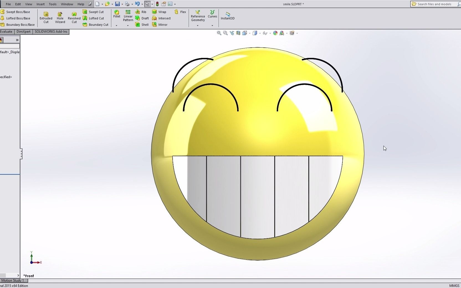Screen dimensions: 461x288
Task: Open the Insert menu
Action: (40, 4)
